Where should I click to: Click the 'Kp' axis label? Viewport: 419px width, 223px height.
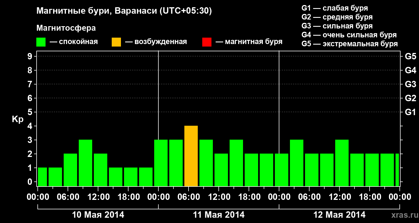click(18, 119)
